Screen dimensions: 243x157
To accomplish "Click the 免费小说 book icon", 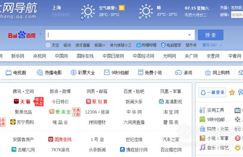I will coord(141,72).
